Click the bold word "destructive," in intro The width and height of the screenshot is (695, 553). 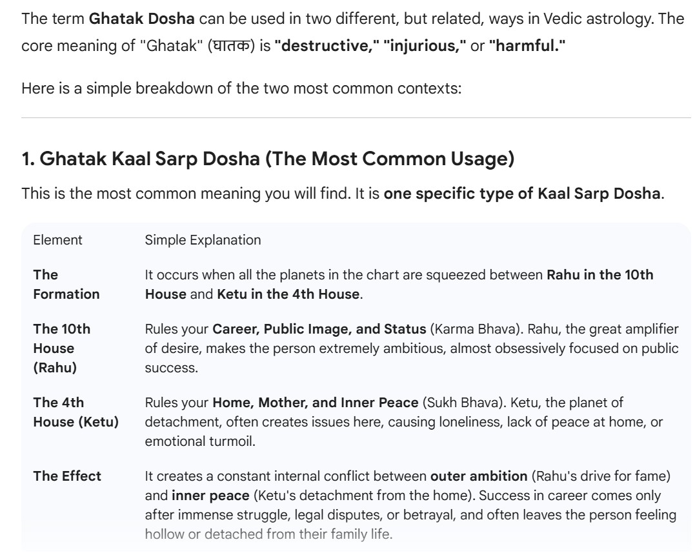tap(327, 49)
